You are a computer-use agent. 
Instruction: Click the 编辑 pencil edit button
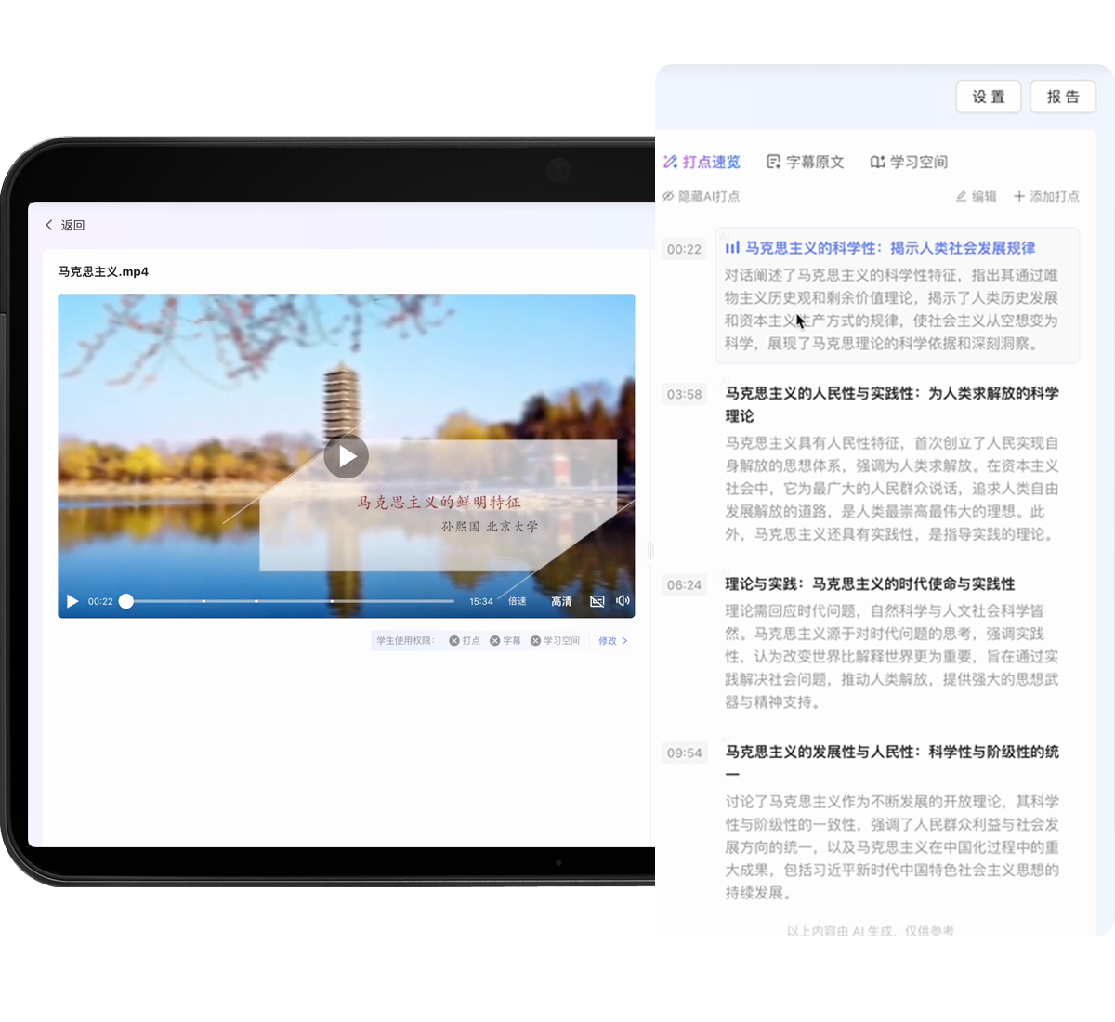pyautogui.click(x=976, y=196)
